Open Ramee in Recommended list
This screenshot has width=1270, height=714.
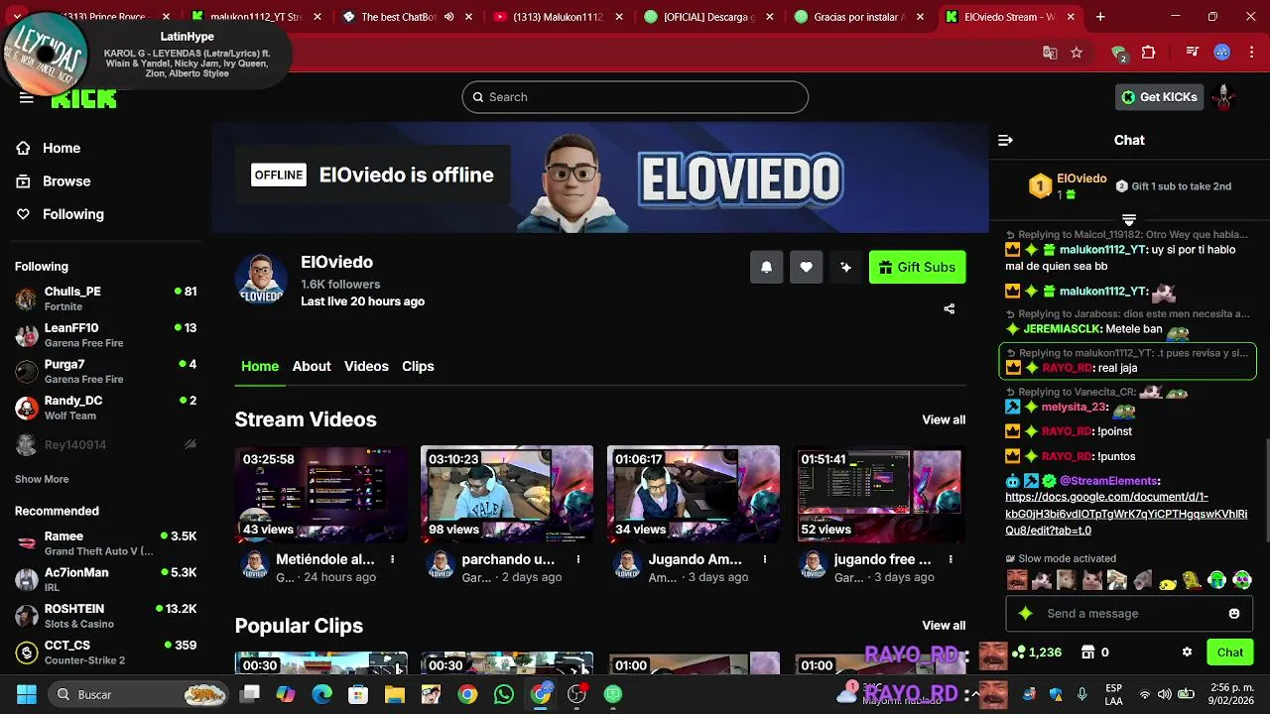106,543
